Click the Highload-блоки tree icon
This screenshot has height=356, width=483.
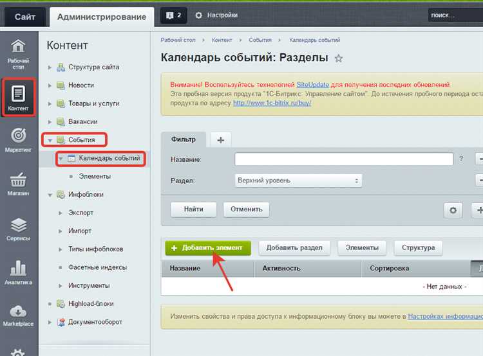point(61,304)
